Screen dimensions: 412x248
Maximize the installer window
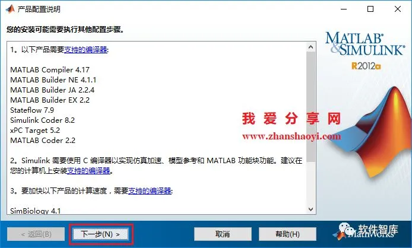coord(370,9)
